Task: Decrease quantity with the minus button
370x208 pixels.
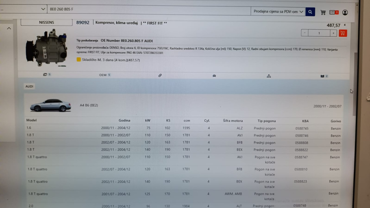Action: 305,33
